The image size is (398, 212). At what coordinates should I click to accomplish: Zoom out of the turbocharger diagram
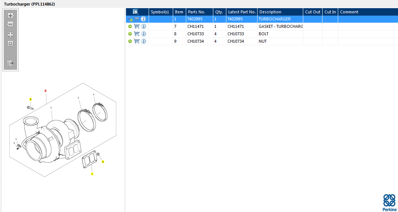(10, 25)
